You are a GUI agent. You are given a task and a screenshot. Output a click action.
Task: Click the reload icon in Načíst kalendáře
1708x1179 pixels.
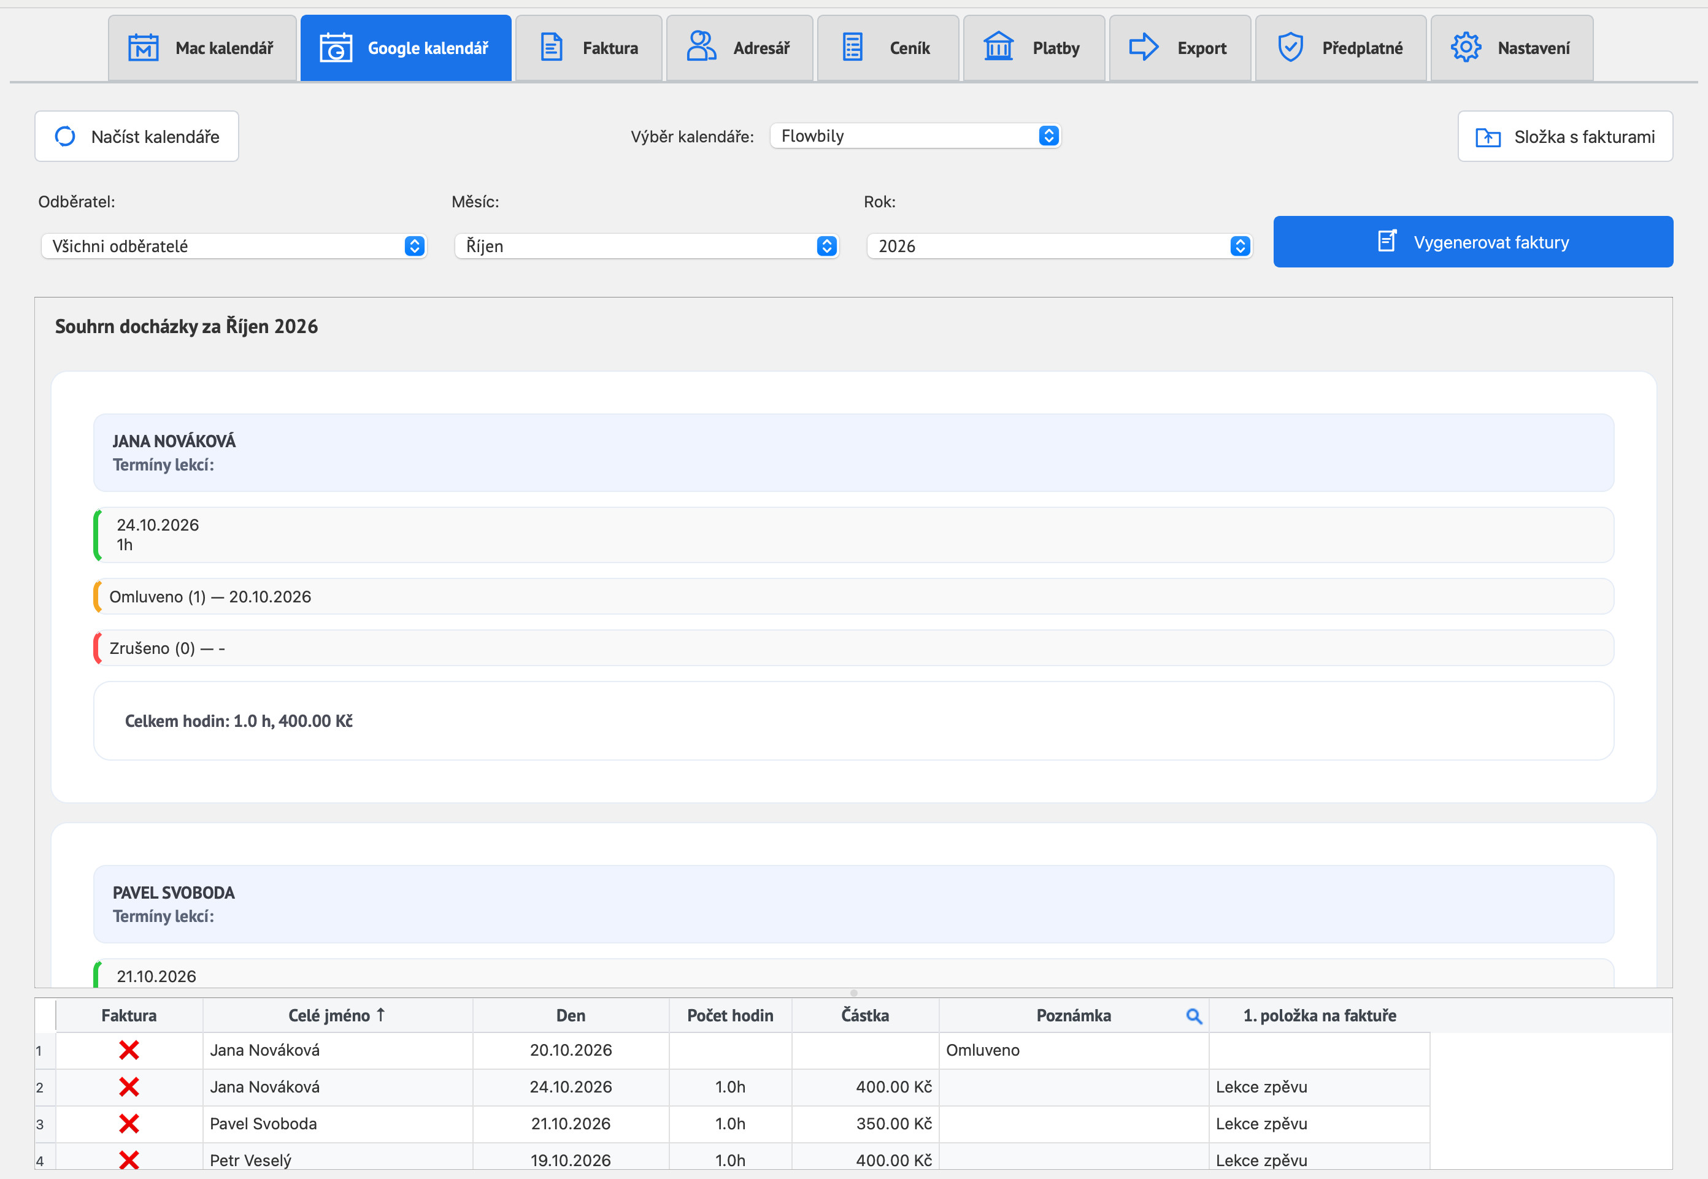65,136
